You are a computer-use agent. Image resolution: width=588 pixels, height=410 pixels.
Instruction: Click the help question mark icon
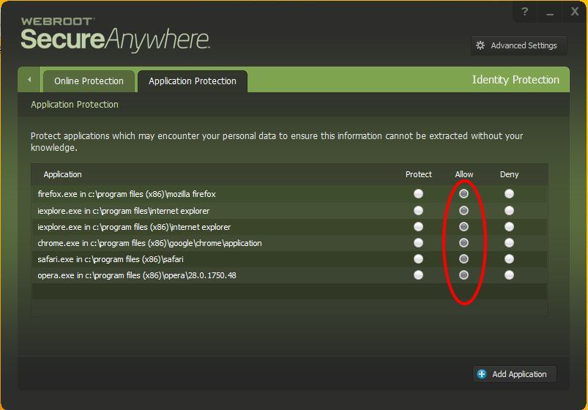tap(524, 12)
